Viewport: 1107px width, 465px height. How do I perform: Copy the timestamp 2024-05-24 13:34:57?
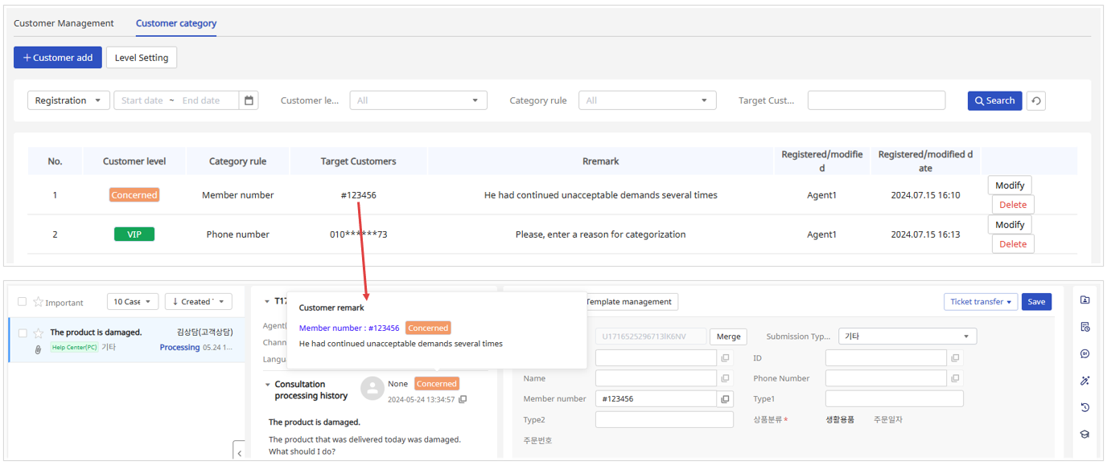pyautogui.click(x=463, y=399)
